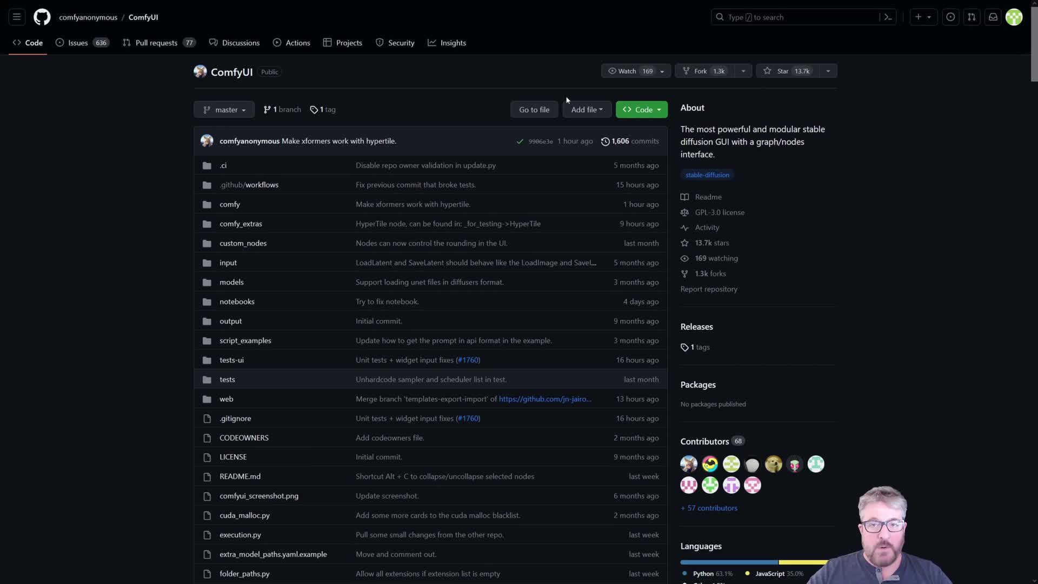
Task: Open the green Code dropdown
Action: (x=642, y=110)
